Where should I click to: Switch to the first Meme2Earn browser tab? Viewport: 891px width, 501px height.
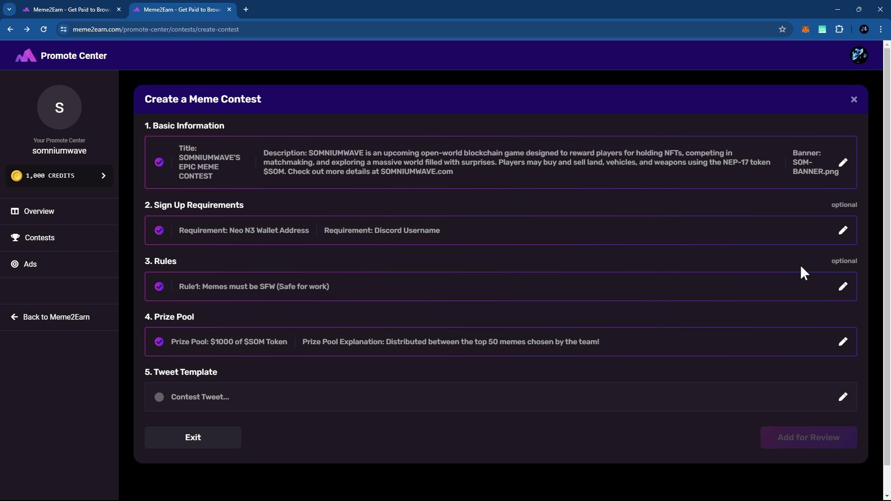(x=71, y=9)
